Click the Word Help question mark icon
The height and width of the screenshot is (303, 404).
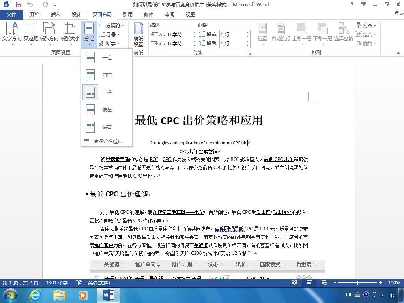pyautogui.click(x=352, y=4)
